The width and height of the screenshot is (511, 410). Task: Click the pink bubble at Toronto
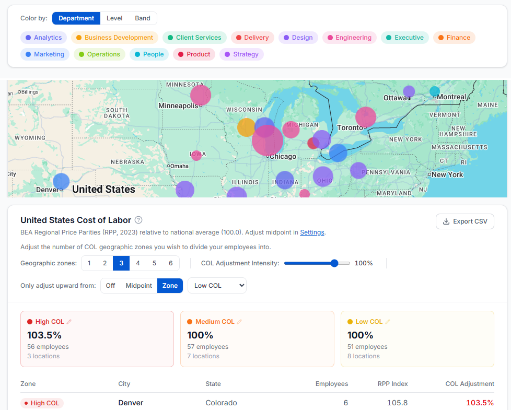(x=366, y=117)
